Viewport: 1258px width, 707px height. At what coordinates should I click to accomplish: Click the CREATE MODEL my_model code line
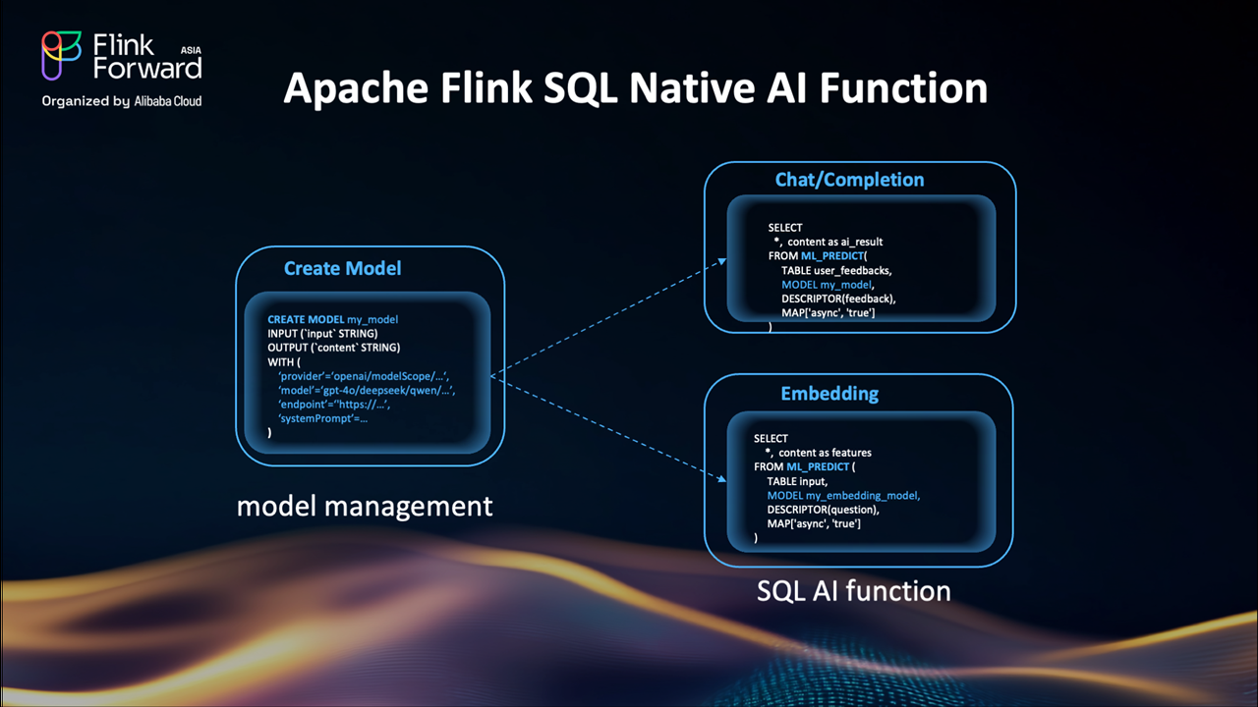(332, 320)
